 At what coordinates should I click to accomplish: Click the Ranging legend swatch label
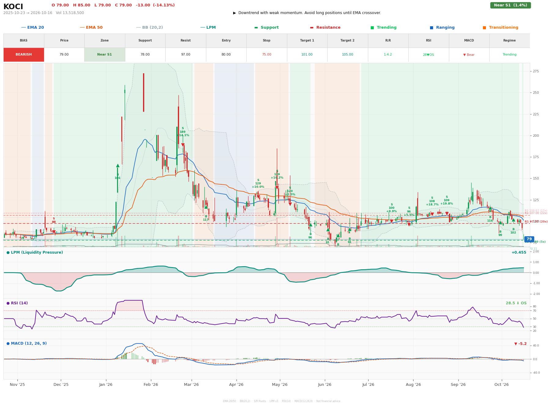[x=442, y=27]
